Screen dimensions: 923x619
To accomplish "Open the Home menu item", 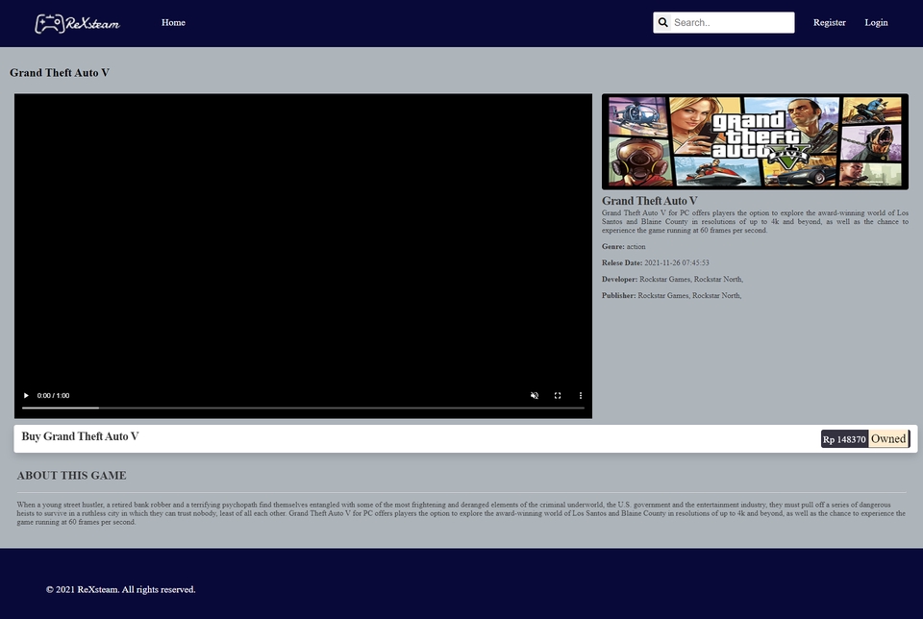I will (x=173, y=22).
